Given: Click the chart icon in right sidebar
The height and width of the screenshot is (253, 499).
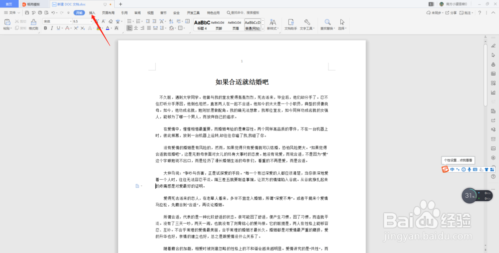Looking at the screenshot, I should point(494,92).
